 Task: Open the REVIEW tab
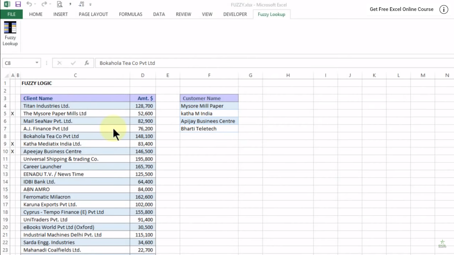183,14
